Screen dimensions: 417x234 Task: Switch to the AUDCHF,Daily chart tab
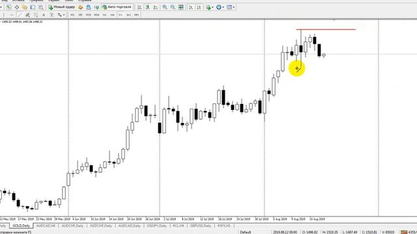click(x=72, y=226)
